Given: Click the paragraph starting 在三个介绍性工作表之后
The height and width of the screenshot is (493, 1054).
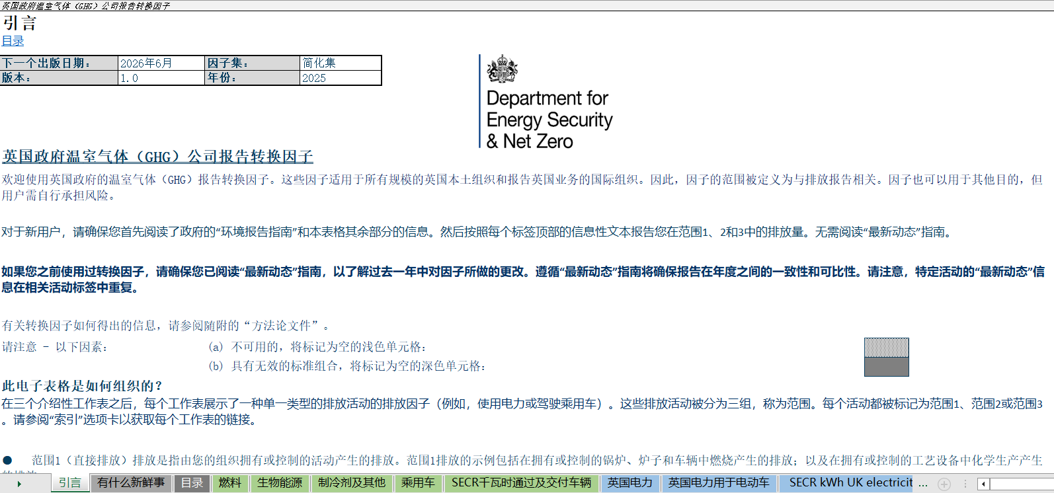Looking at the screenshot, I should coord(522,411).
